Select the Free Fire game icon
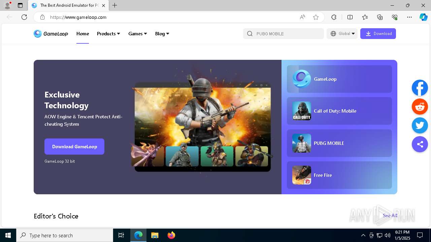431x242 pixels. point(302,175)
